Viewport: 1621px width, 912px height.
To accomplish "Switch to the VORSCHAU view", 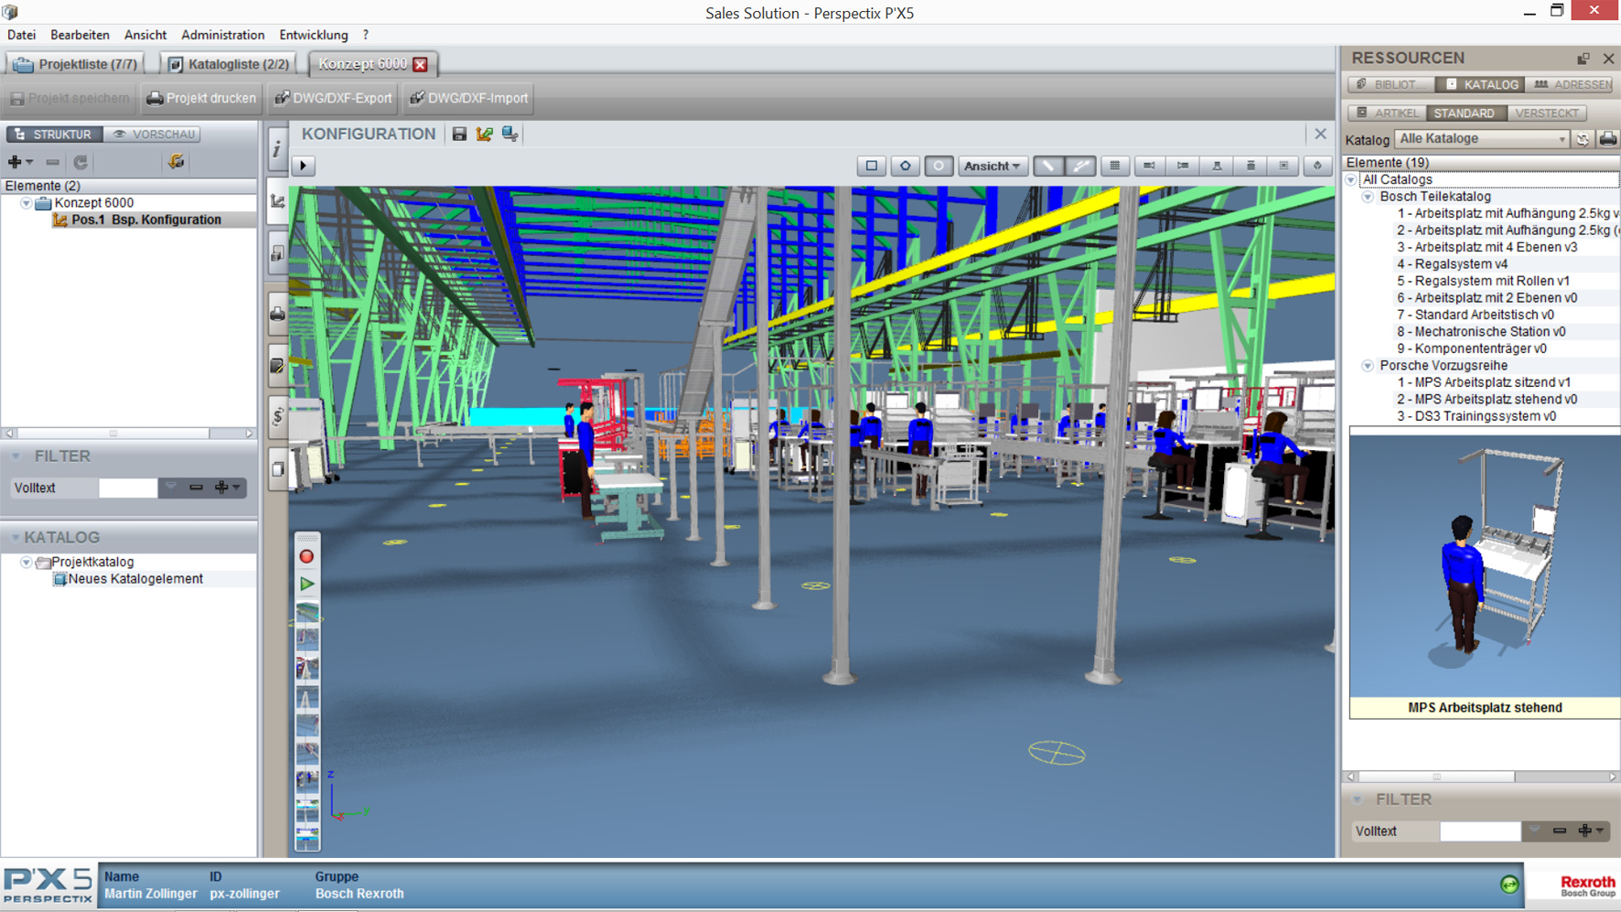I will tap(154, 134).
